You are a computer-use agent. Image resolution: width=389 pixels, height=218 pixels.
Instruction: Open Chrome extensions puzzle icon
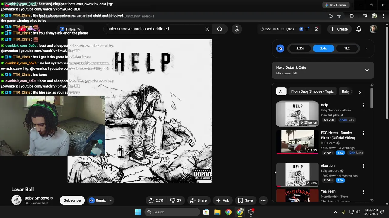pos(352,16)
